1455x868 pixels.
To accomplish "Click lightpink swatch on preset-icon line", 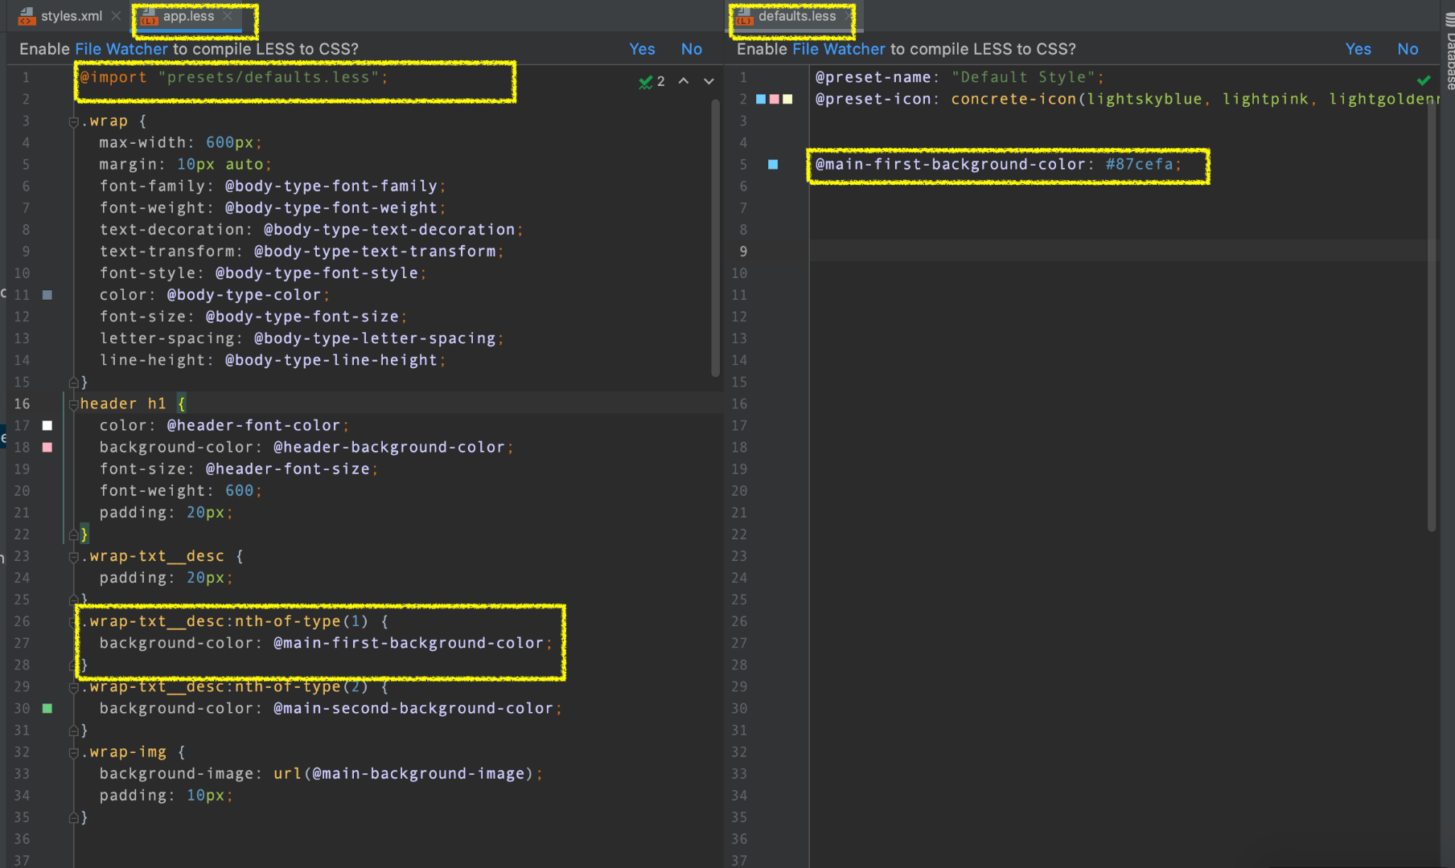I will 774,99.
